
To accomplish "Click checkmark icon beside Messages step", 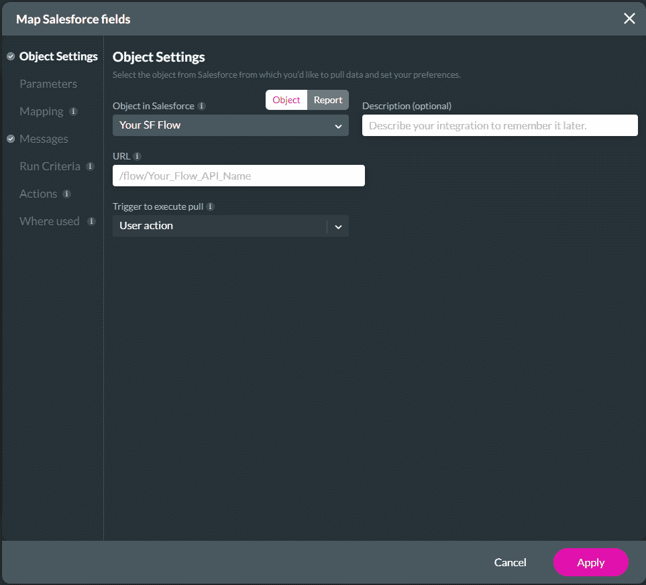I will [x=11, y=139].
